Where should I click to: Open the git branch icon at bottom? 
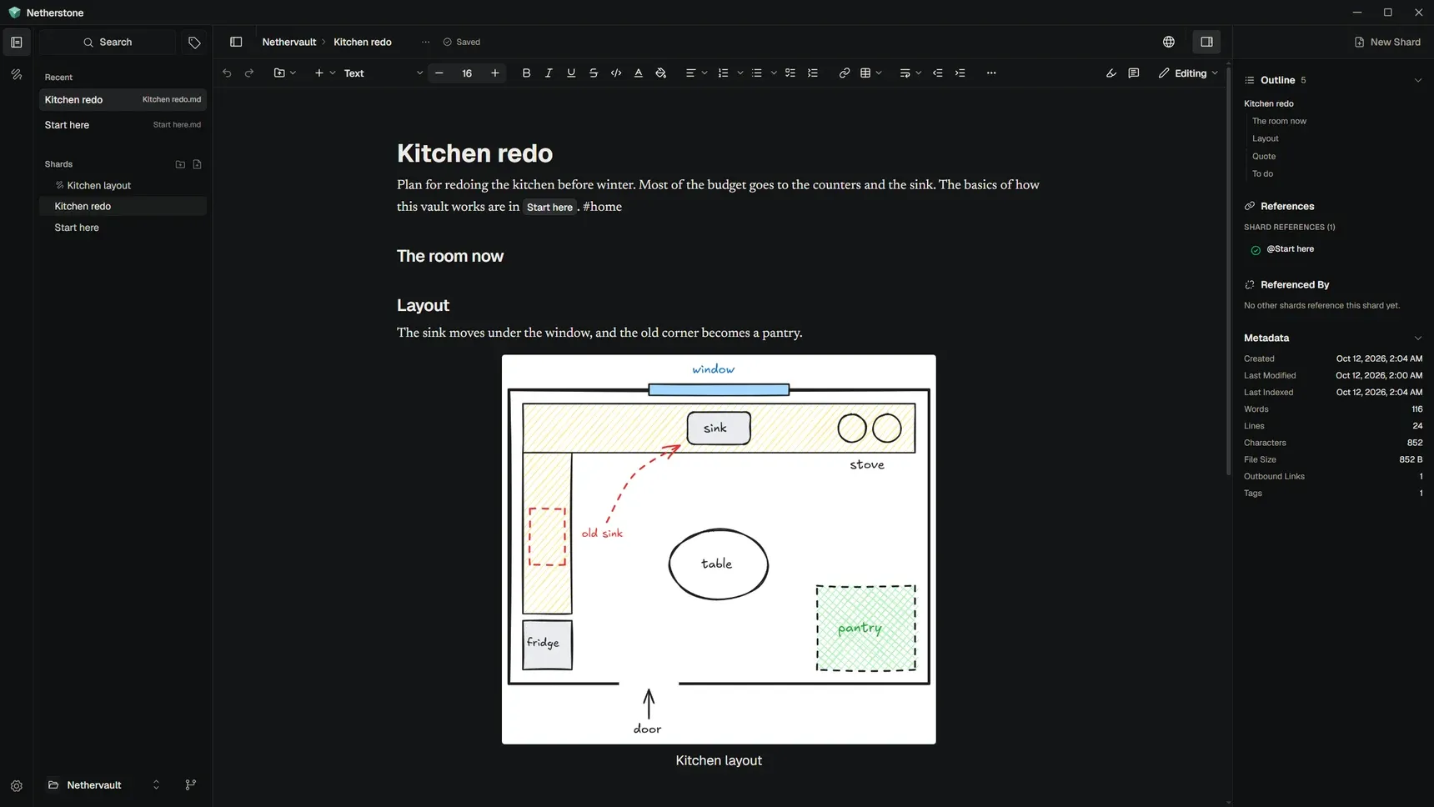[191, 784]
